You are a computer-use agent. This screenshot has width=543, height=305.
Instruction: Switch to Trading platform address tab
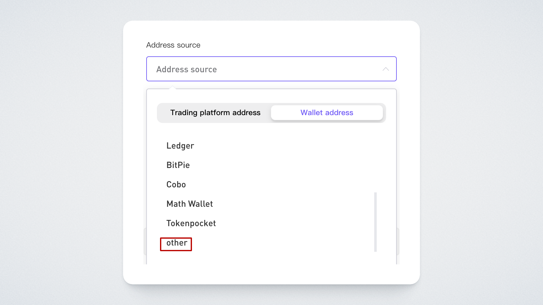pos(215,113)
